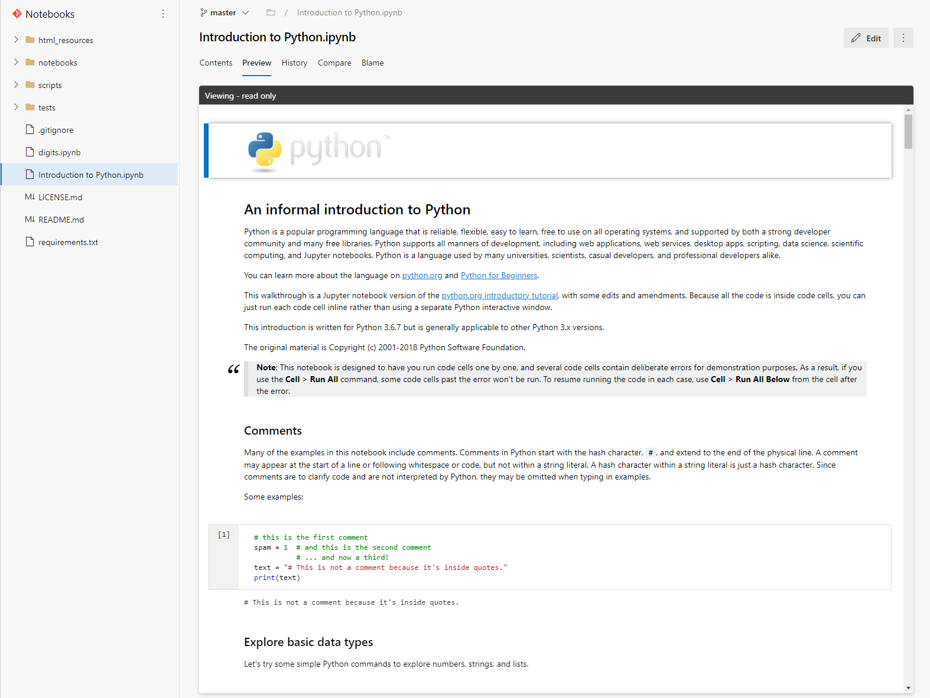
Task: Select README.md in the file tree
Action: point(90,220)
